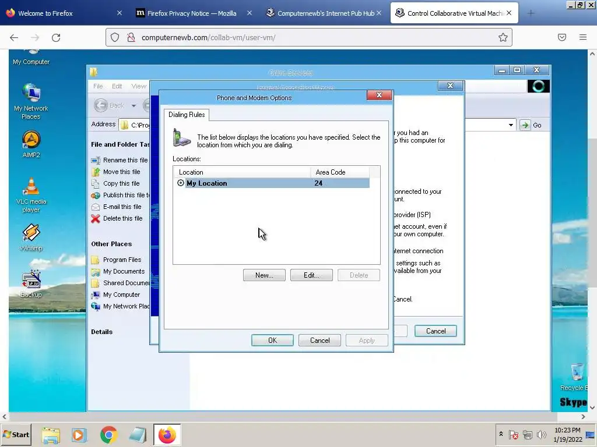The image size is (597, 447).
Task: Go back in Firefox
Action: pyautogui.click(x=14, y=37)
